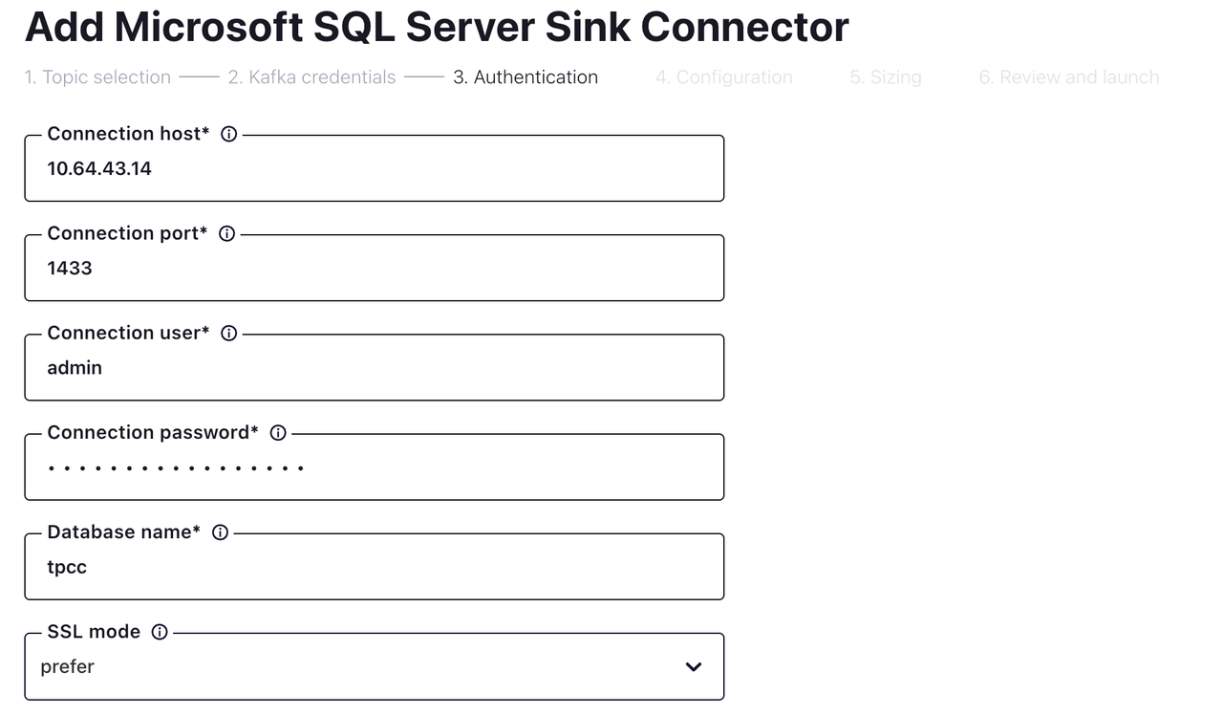Jump to step 4 Configuration
Image resolution: width=1223 pixels, height=716 pixels.
tap(724, 77)
